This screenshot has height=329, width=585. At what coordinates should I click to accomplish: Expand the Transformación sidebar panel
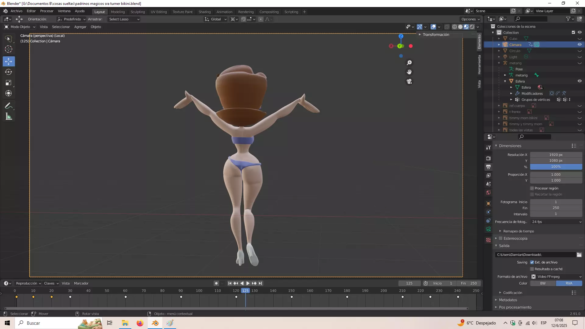click(435, 35)
